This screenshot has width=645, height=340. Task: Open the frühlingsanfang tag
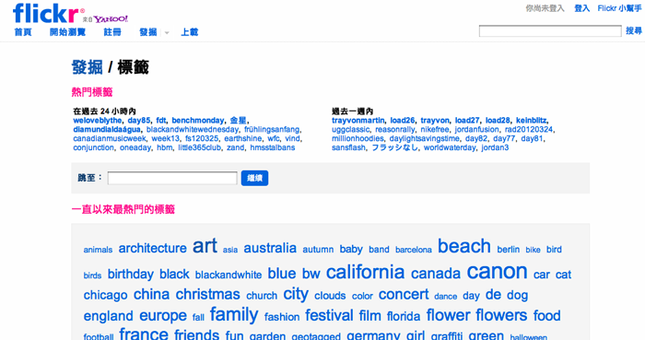[x=272, y=130]
